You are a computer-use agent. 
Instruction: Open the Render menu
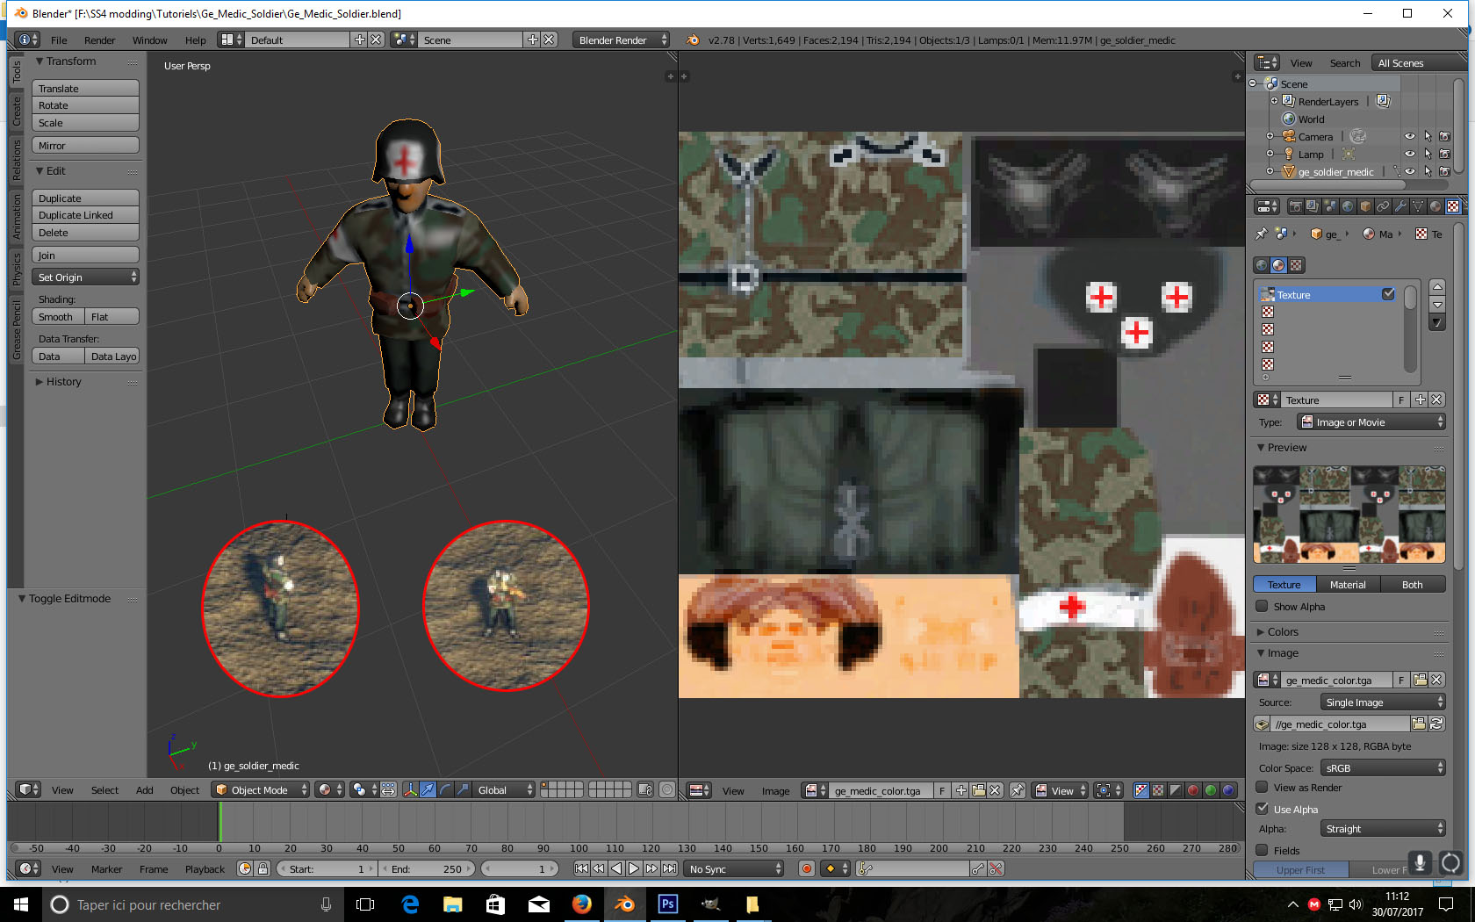point(100,40)
